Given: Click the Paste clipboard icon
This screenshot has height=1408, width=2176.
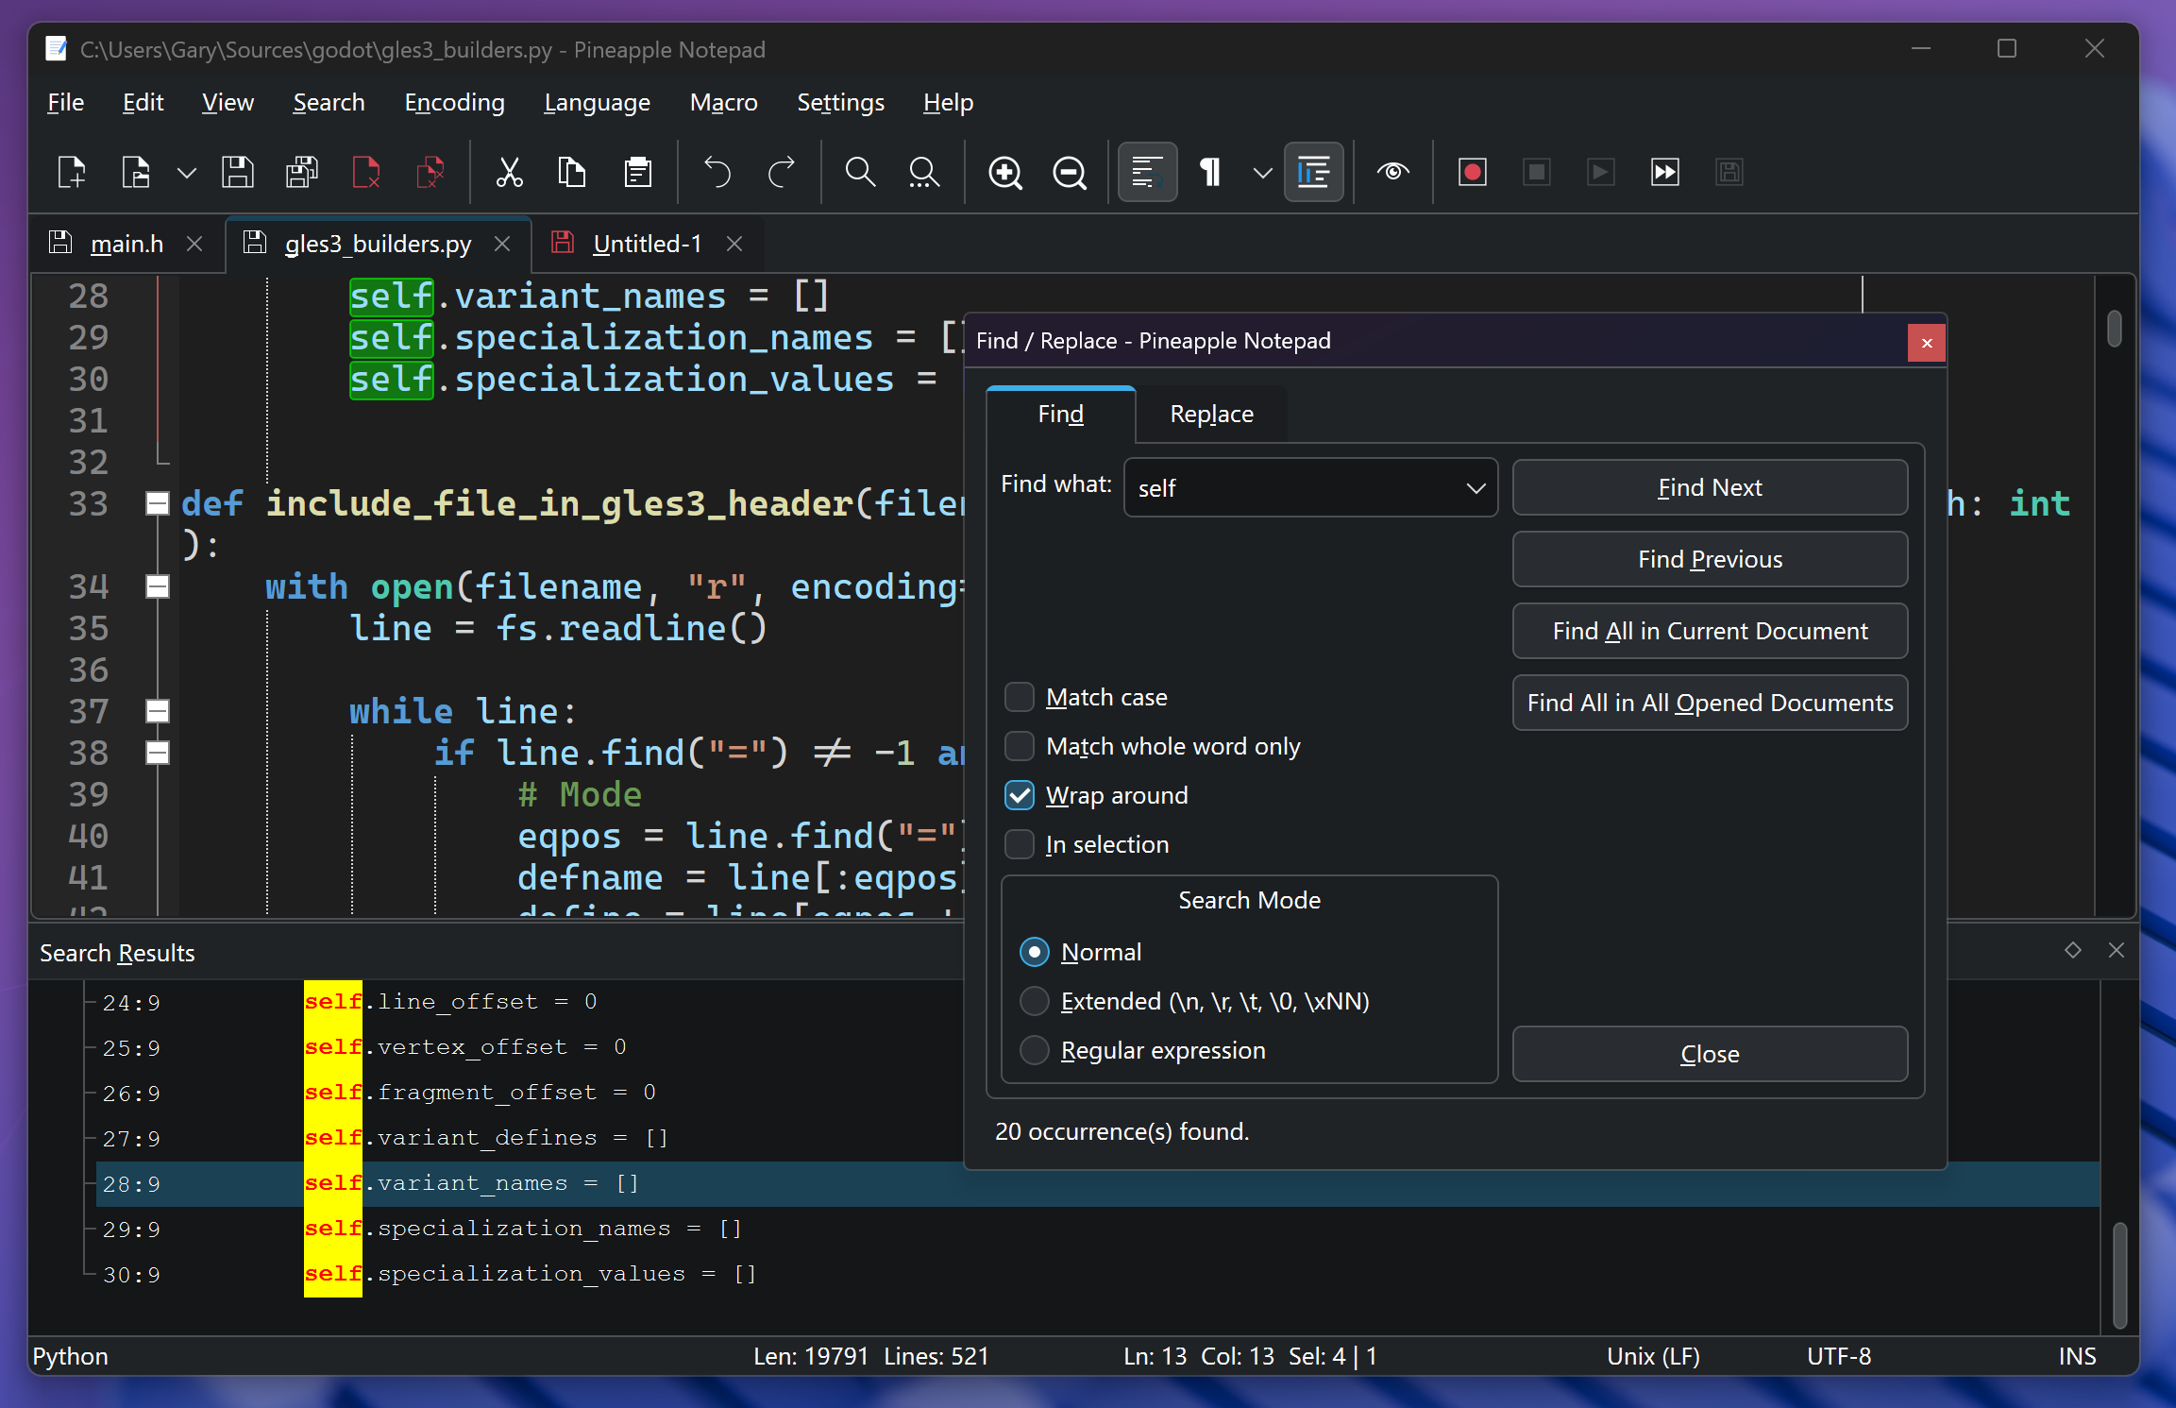Looking at the screenshot, I should point(638,173).
